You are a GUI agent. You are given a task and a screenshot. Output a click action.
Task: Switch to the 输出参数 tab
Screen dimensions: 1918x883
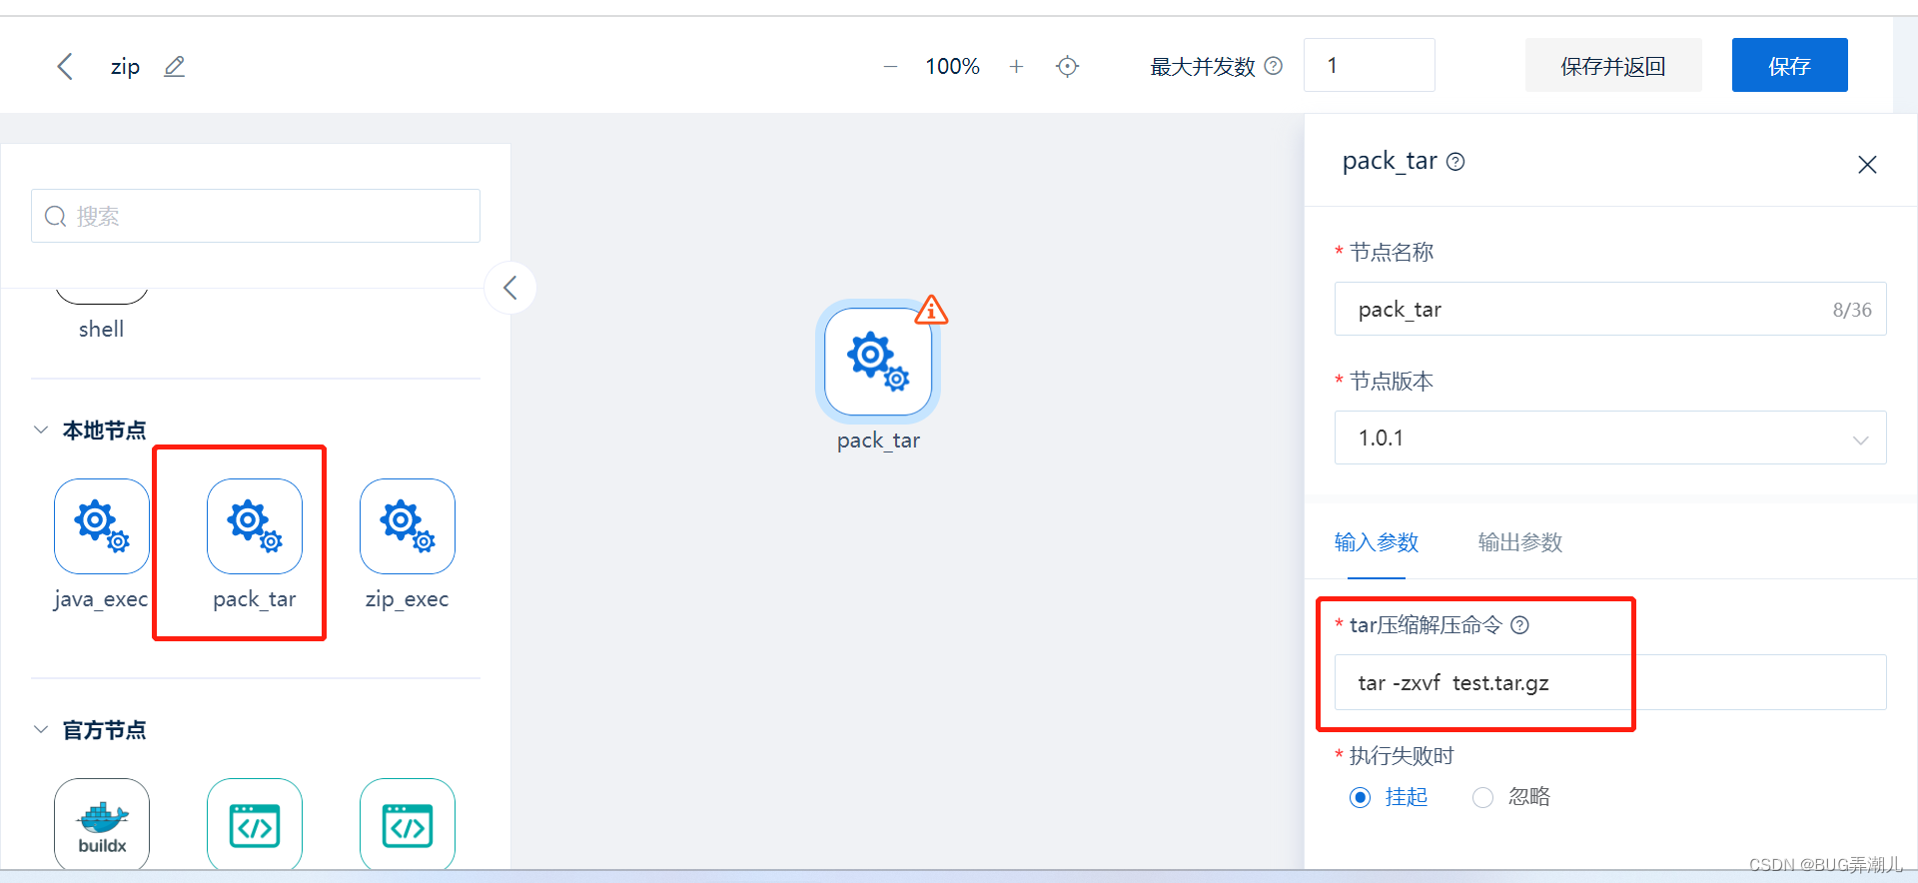coord(1520,542)
